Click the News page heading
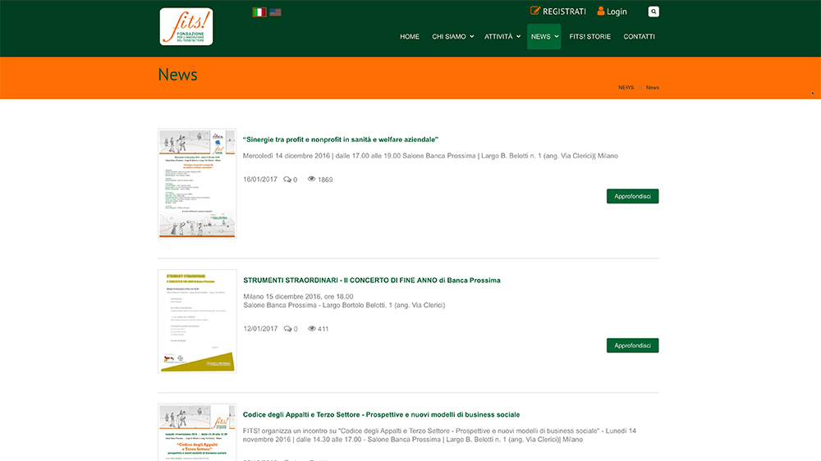821x461 pixels. click(x=177, y=75)
